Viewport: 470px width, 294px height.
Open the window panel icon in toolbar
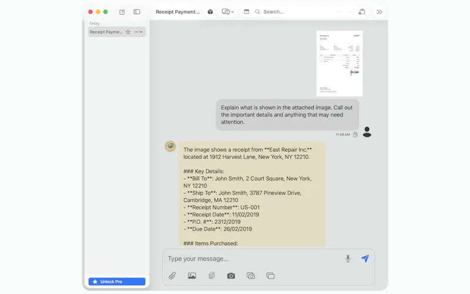click(246, 12)
